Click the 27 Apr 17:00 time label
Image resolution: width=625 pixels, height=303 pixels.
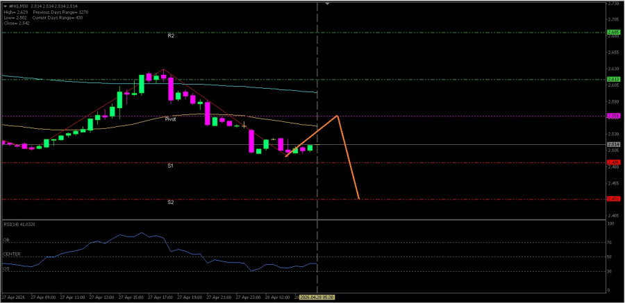pos(160,297)
